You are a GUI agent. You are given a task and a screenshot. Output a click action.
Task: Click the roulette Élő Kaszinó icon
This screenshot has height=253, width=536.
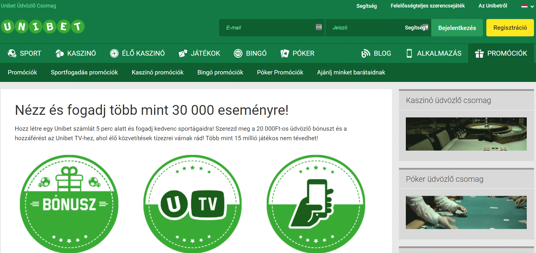tap(114, 53)
